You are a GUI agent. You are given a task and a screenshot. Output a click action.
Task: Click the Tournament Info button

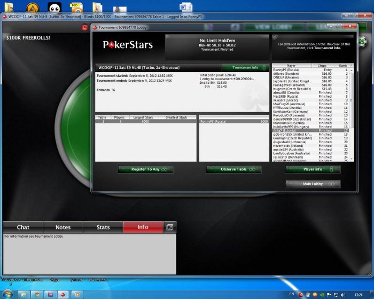246,68
